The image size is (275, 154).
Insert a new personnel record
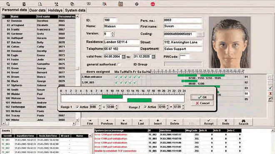click(x=157, y=122)
